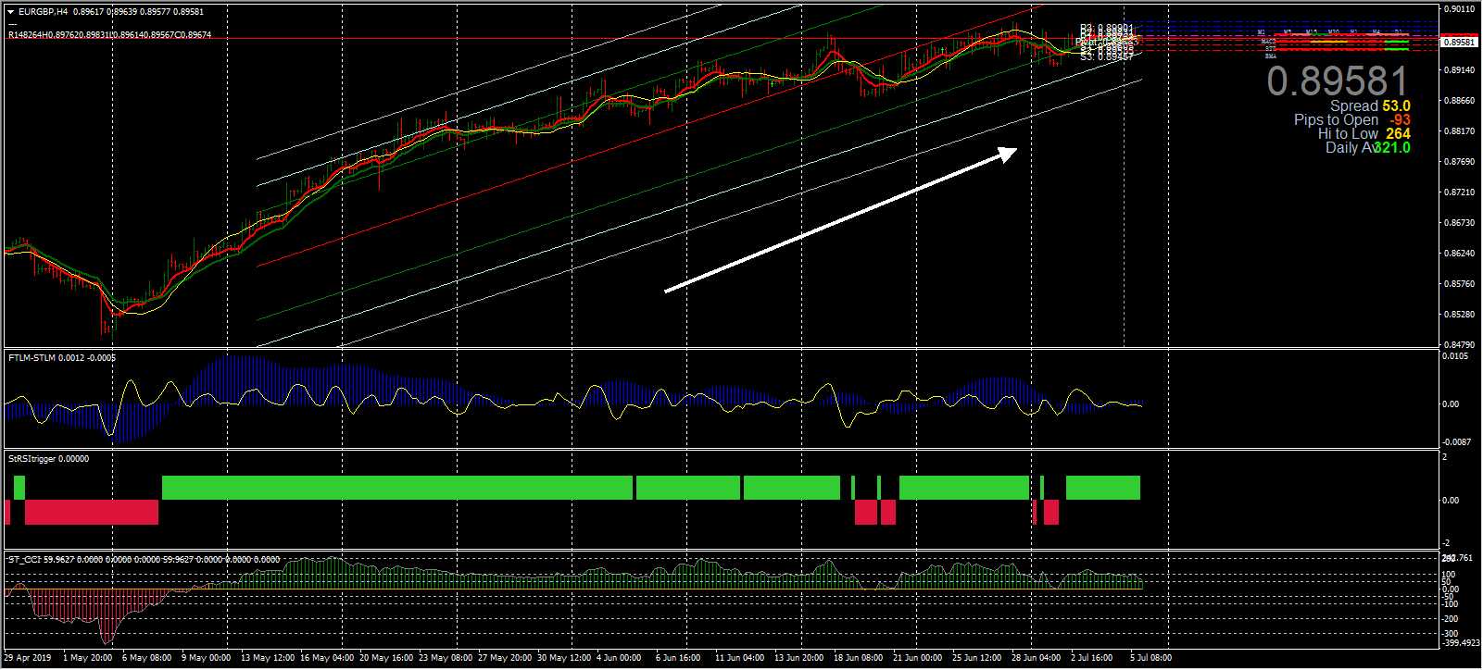Click the 13 May 12:00 time label
This screenshot has width=1483, height=670.
268,658
